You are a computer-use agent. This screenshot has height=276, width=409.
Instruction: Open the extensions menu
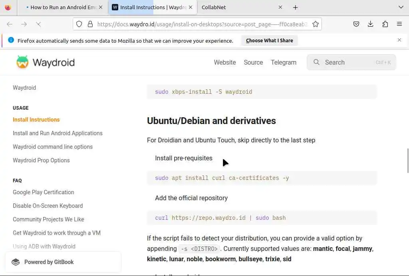385,24
